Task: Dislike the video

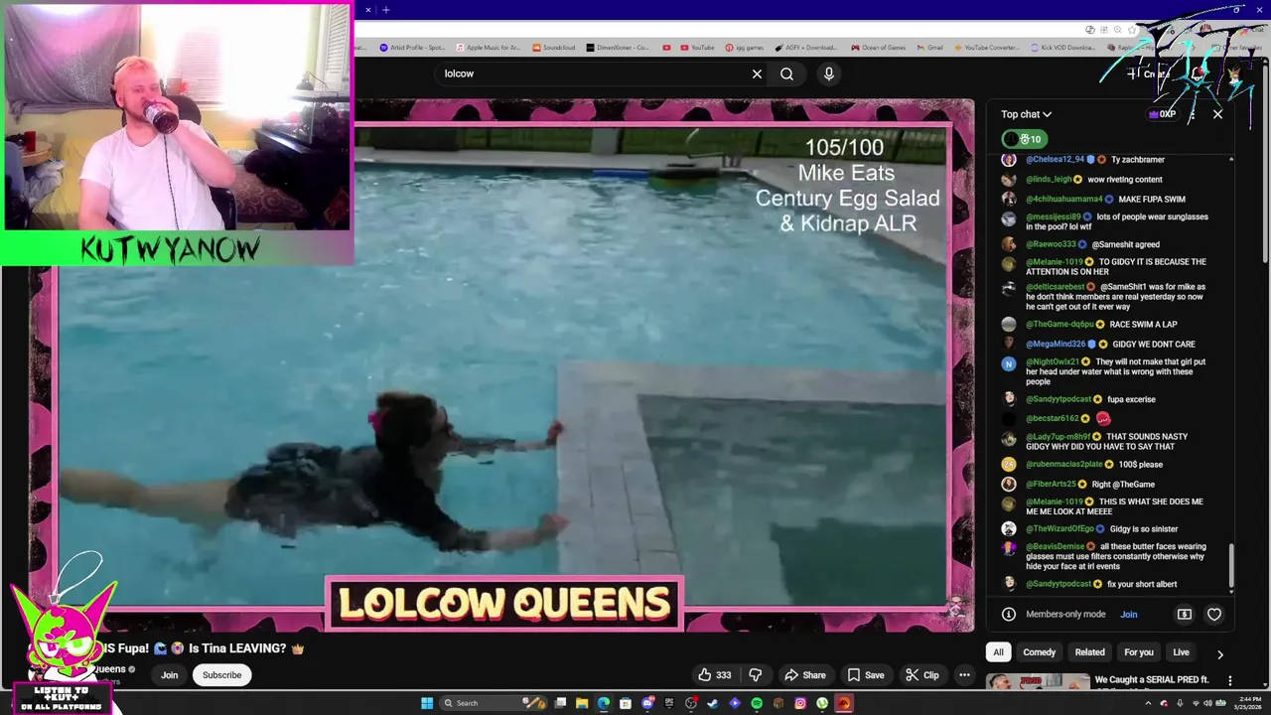Action: point(756,675)
